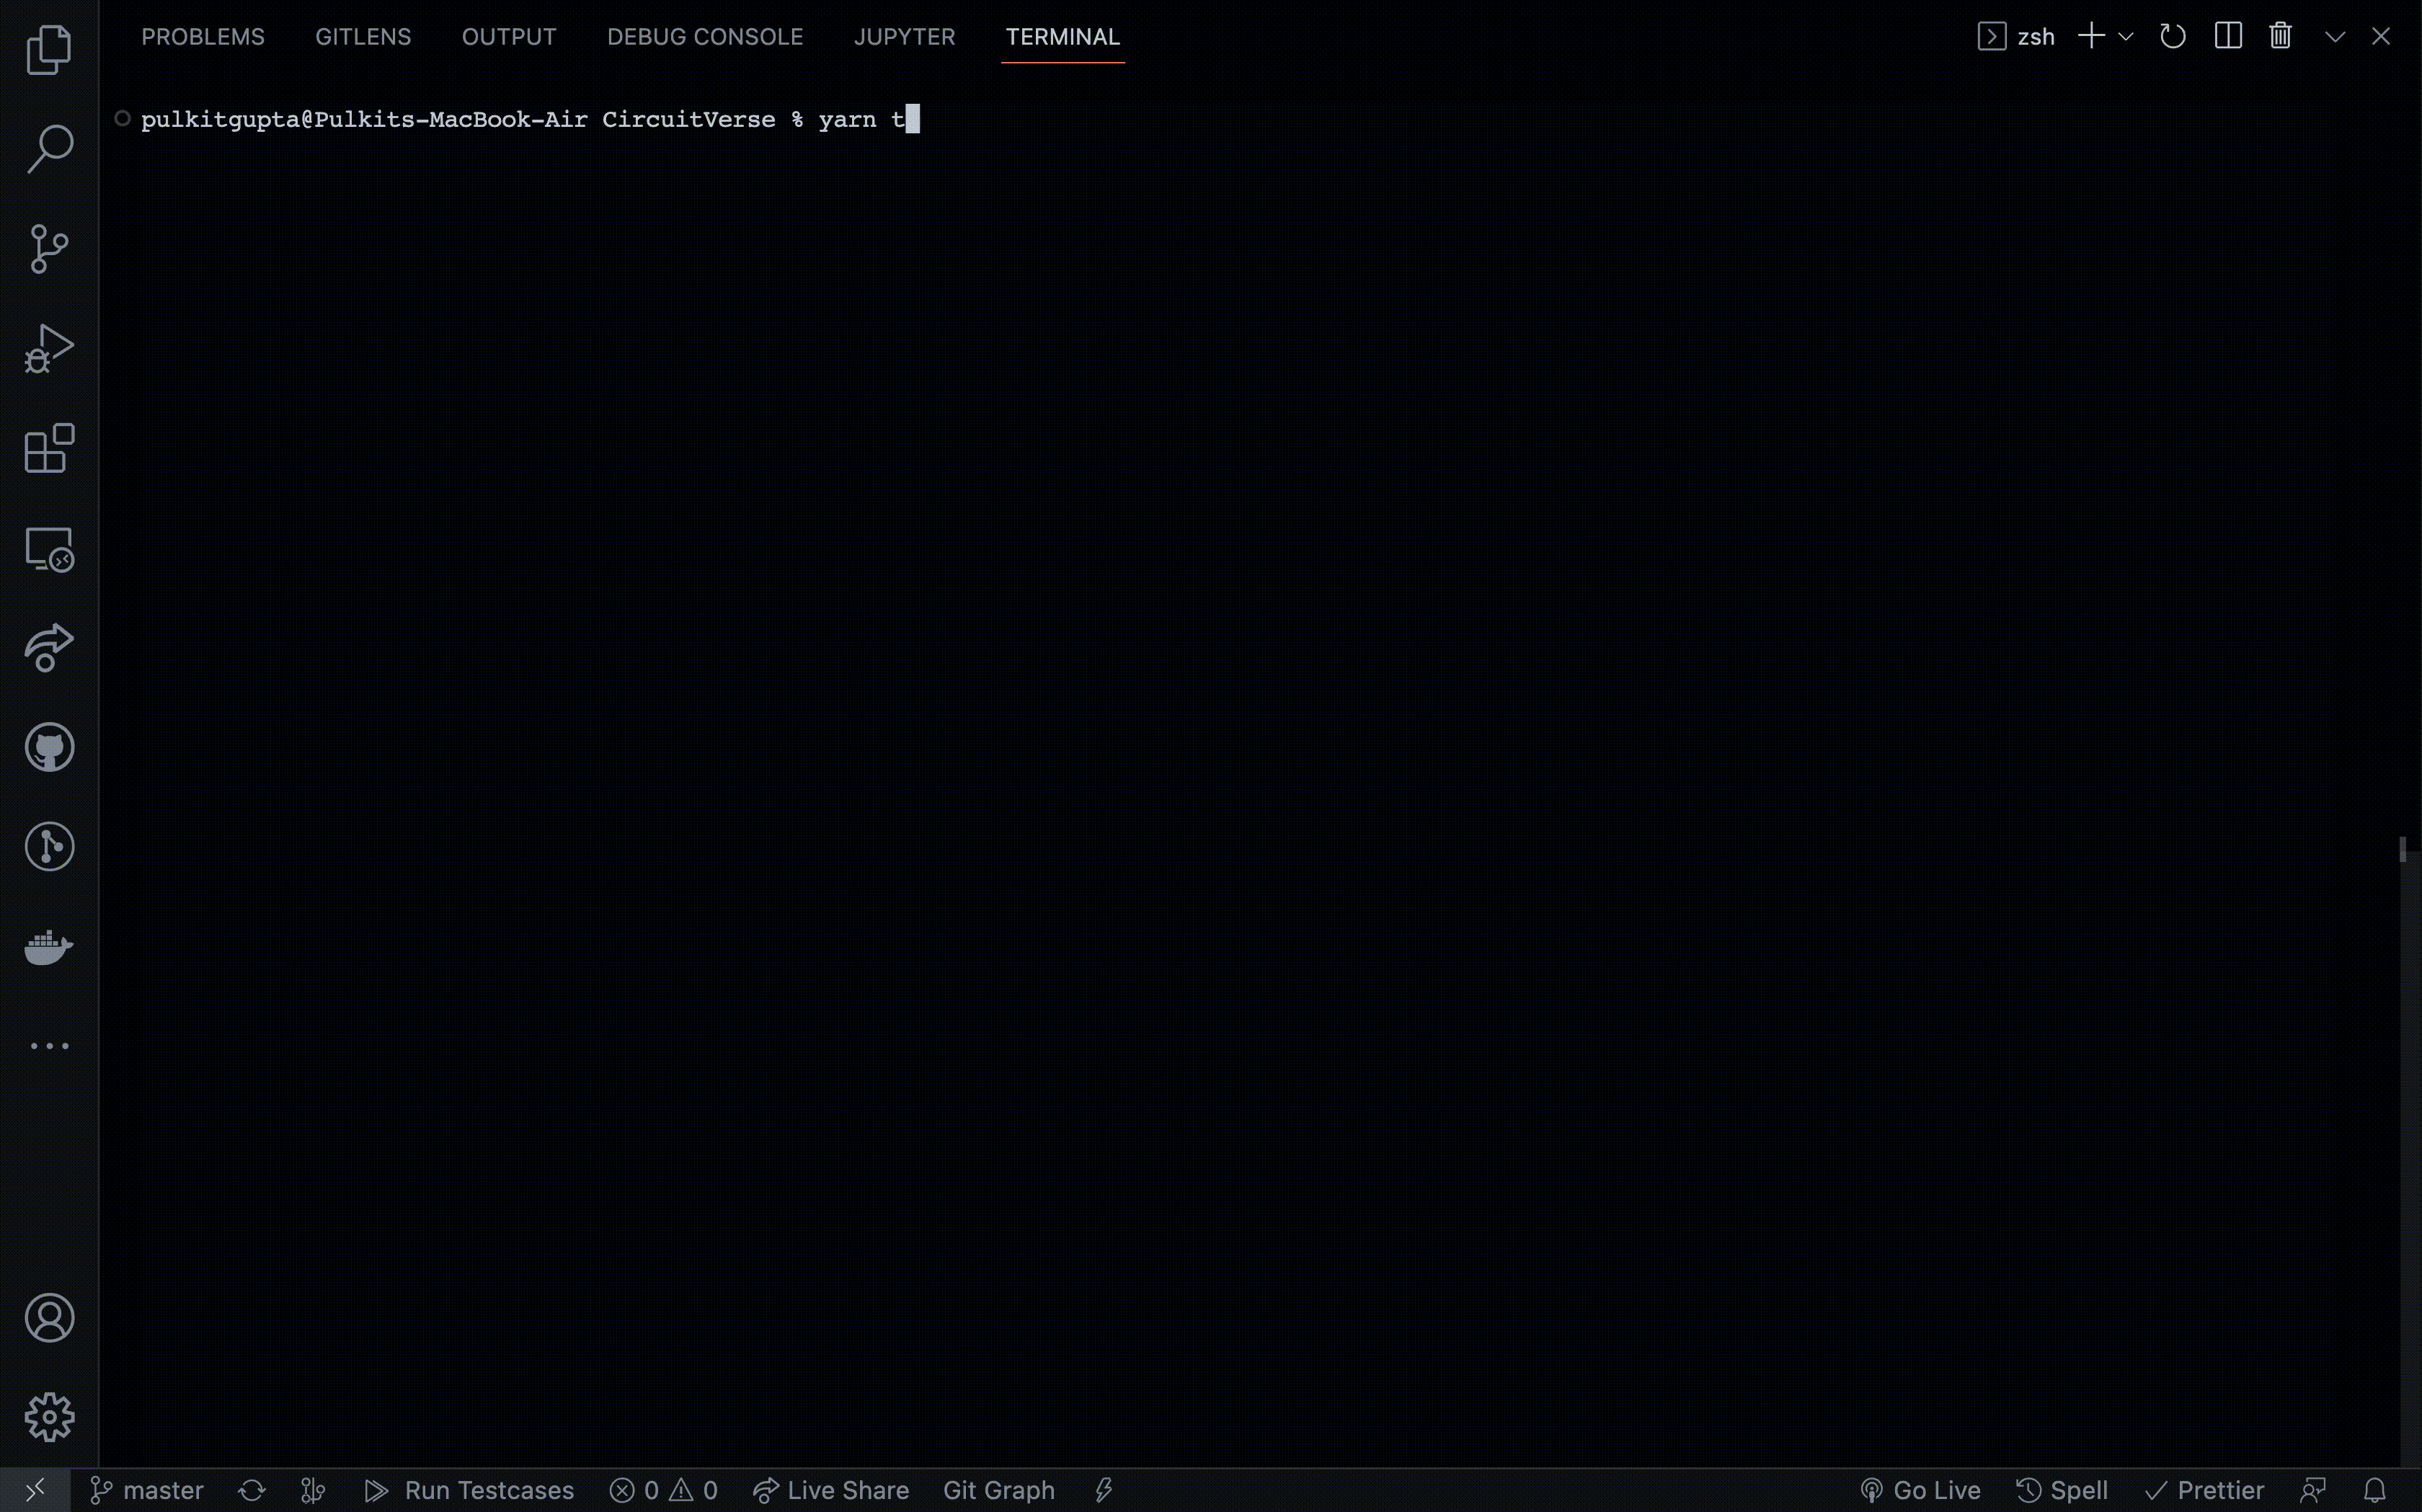Viewport: 2422px width, 1512px height.
Task: Expand the panel maximize chevron
Action: 2333,36
